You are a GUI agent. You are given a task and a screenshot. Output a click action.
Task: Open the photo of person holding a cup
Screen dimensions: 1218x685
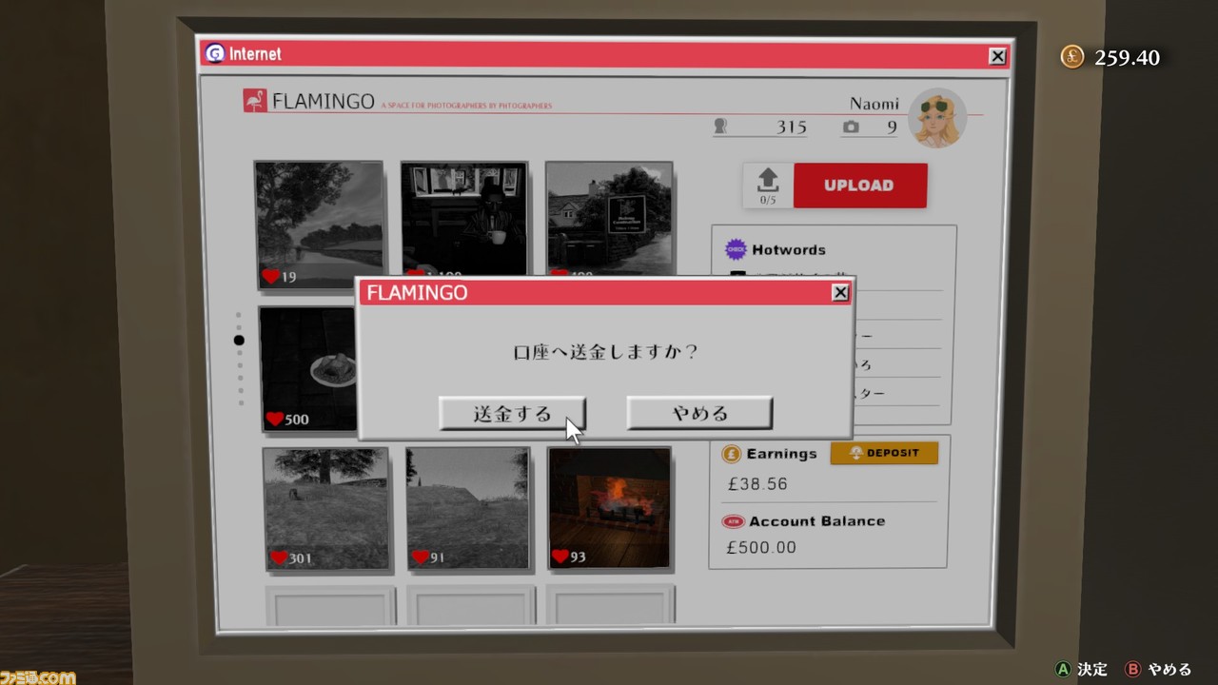(463, 220)
